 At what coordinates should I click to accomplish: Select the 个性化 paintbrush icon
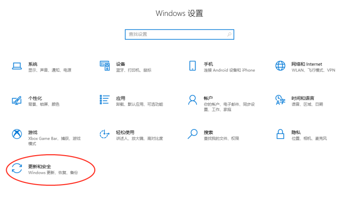17,100
